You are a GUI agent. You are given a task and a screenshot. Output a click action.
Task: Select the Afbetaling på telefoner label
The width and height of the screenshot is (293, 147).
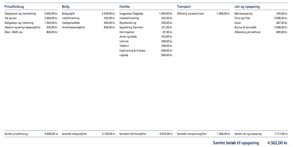tap(248, 32)
